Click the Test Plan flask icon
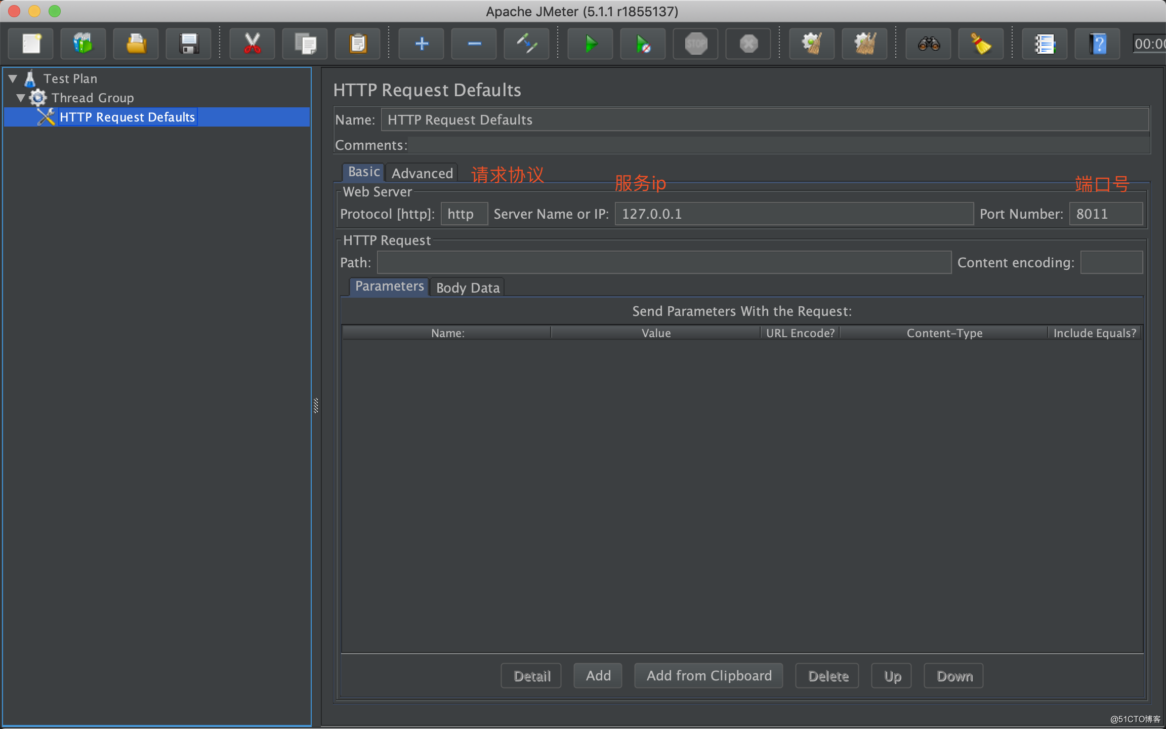 (30, 78)
